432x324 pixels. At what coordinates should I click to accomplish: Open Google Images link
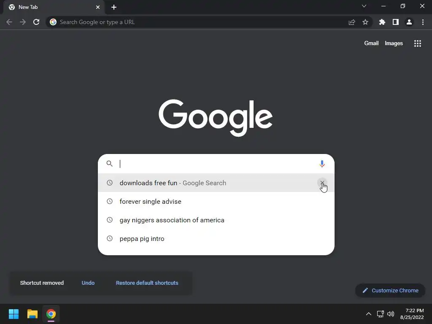click(394, 43)
